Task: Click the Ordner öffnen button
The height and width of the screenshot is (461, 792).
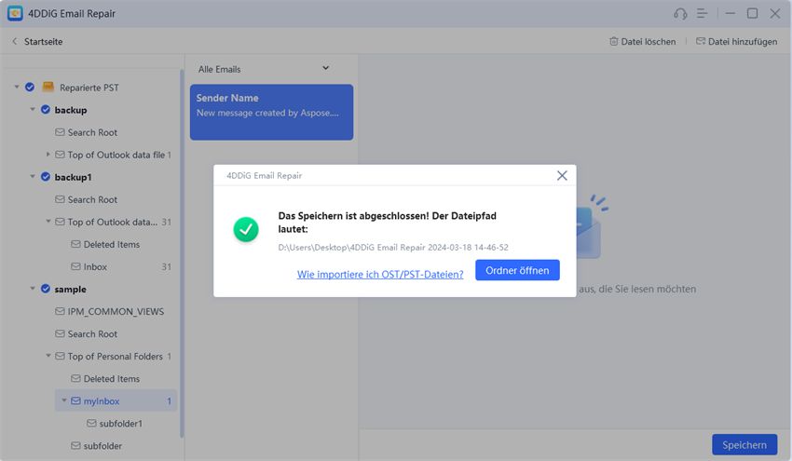Action: 517,270
